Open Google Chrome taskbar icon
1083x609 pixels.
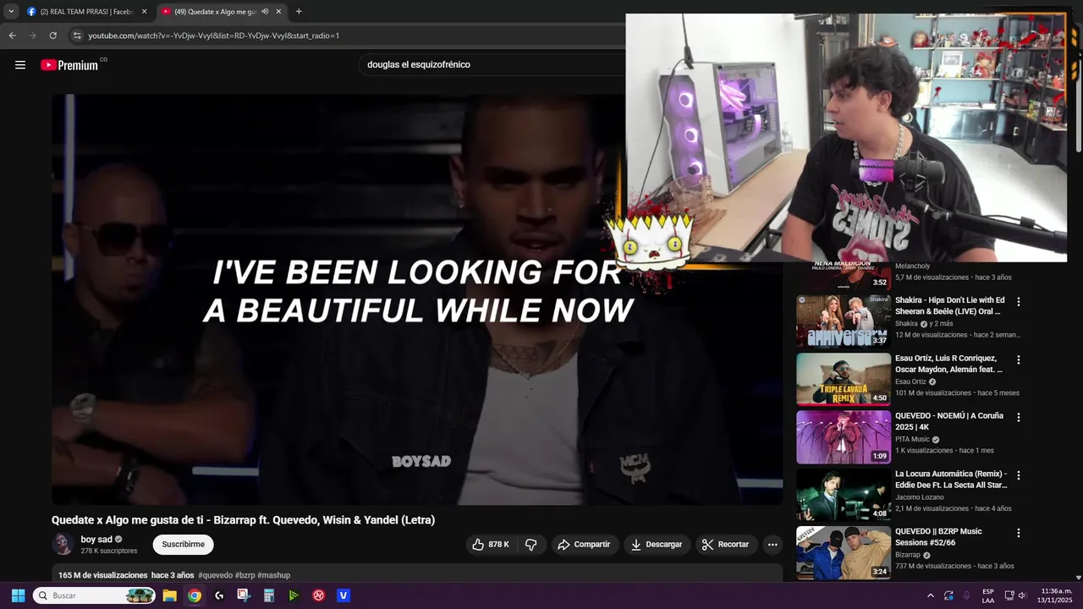point(195,595)
